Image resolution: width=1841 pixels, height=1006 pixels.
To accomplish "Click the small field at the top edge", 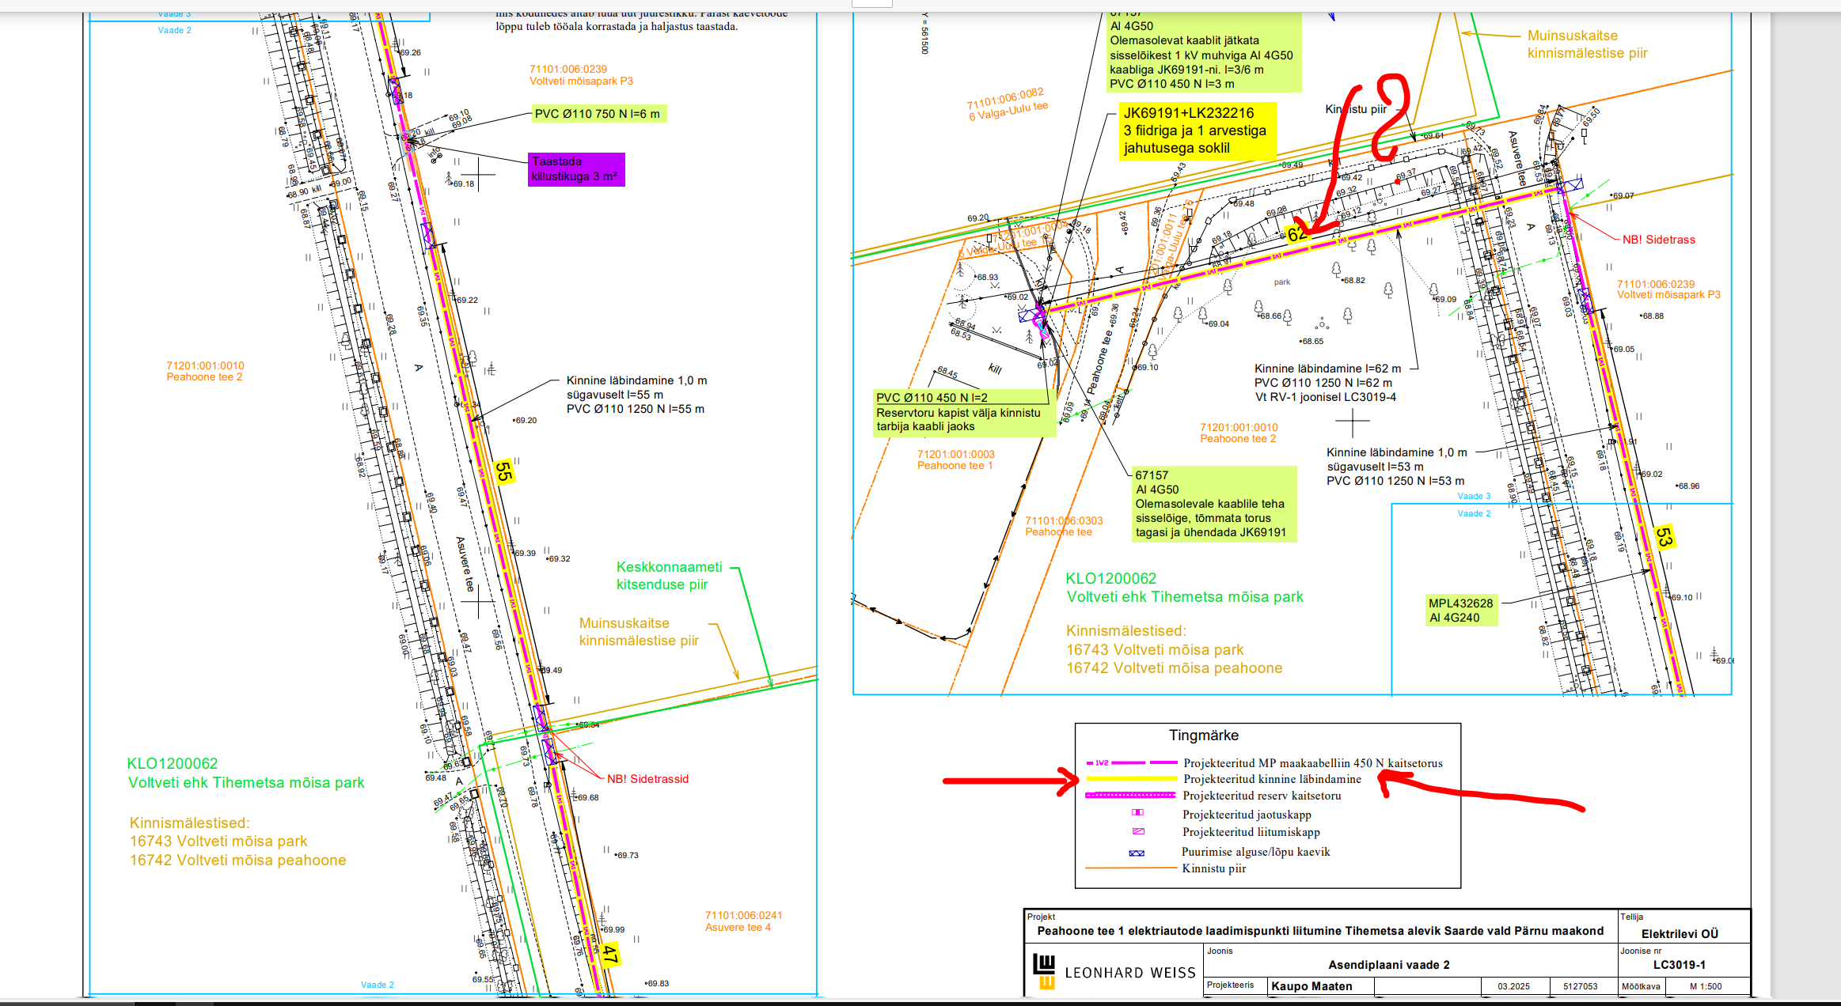I will [871, 3].
